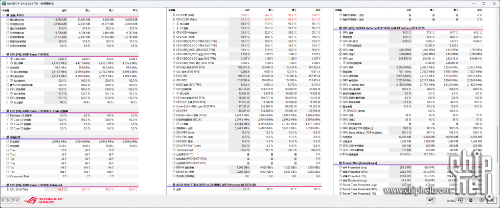
Task: Collapse the ASUS sensor group at top left
Action: click(3, 15)
